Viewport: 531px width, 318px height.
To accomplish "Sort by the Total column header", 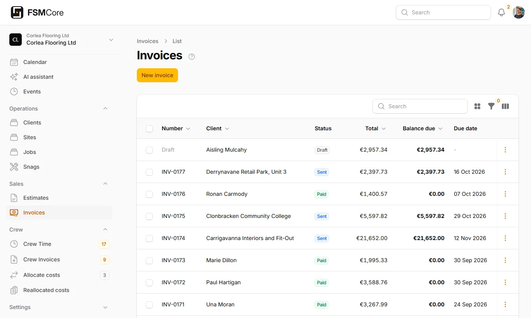I will tap(376, 128).
